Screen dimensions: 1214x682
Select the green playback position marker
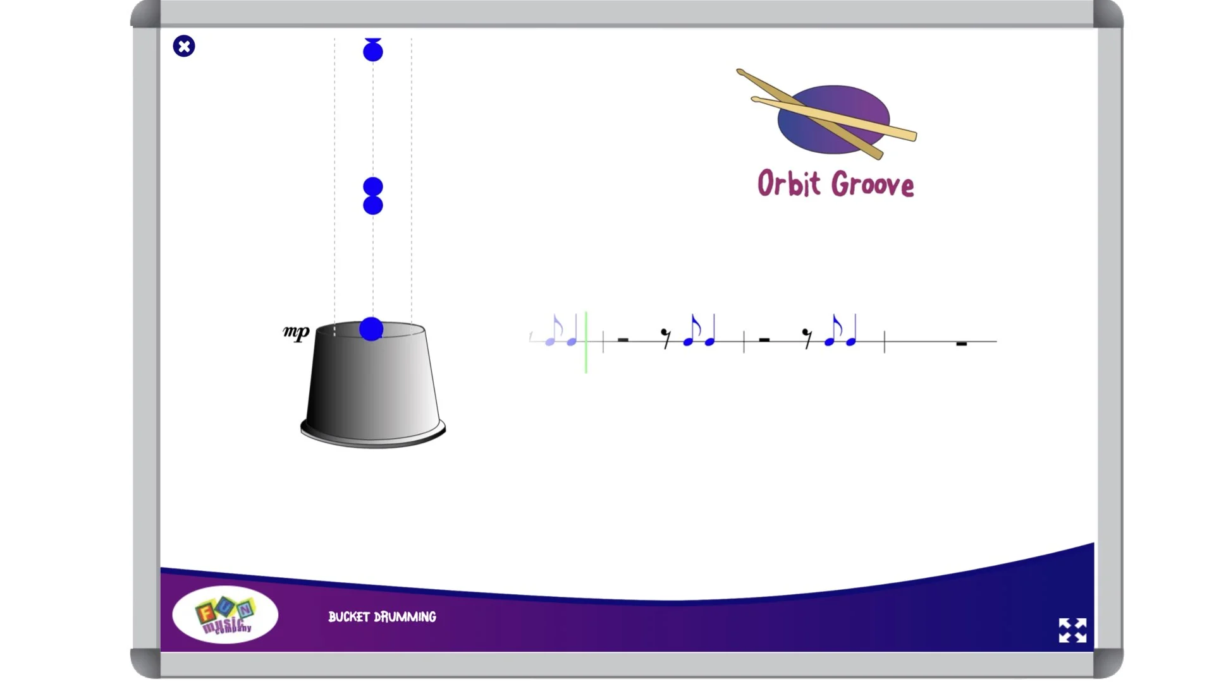tap(586, 341)
